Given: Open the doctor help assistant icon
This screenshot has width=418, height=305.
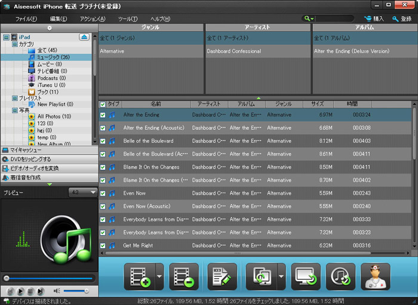Looking at the screenshot, I should click(x=376, y=277).
